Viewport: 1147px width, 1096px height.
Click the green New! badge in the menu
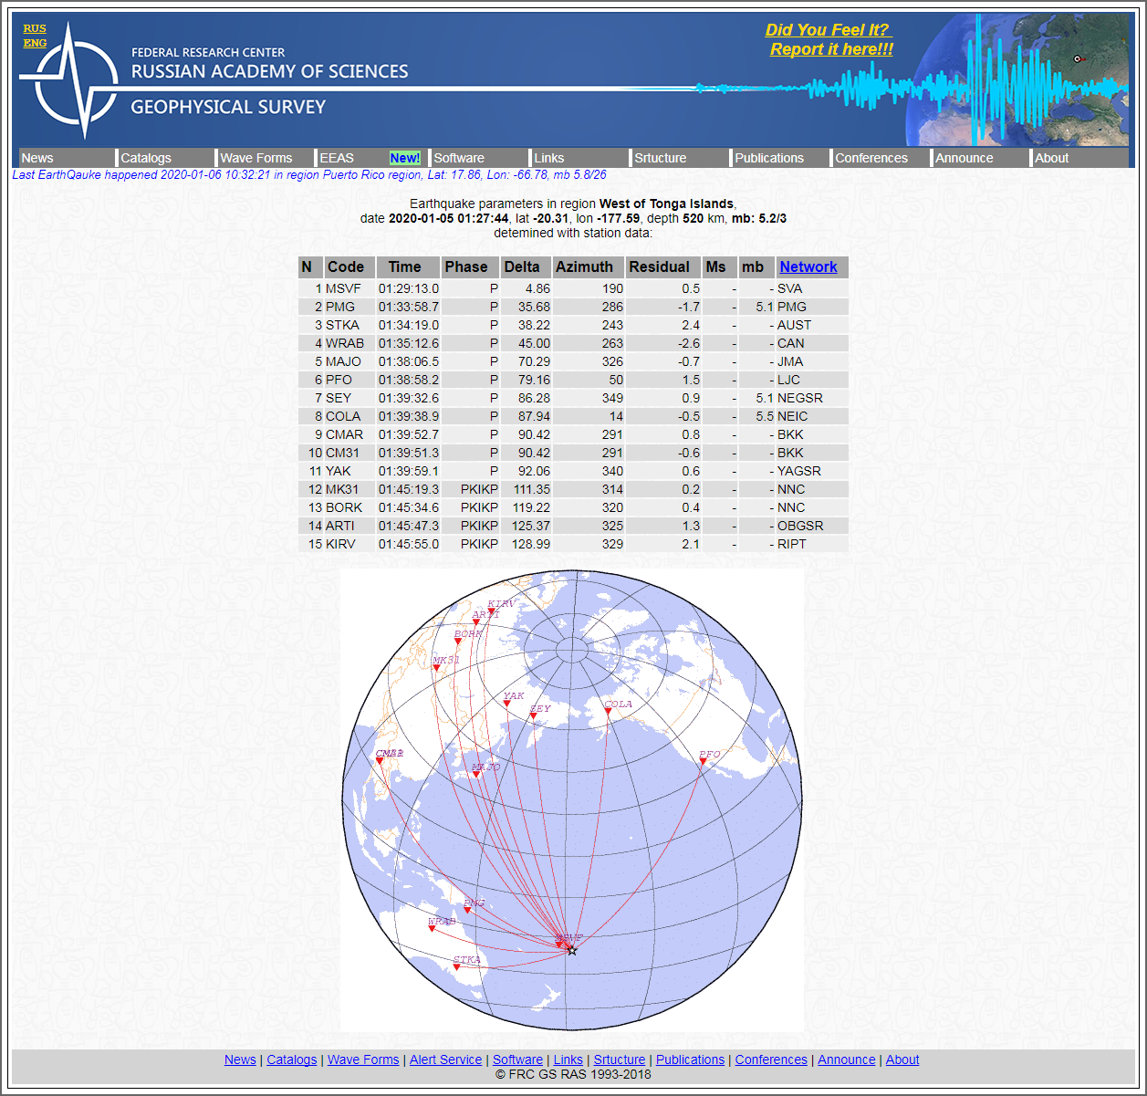[x=405, y=158]
